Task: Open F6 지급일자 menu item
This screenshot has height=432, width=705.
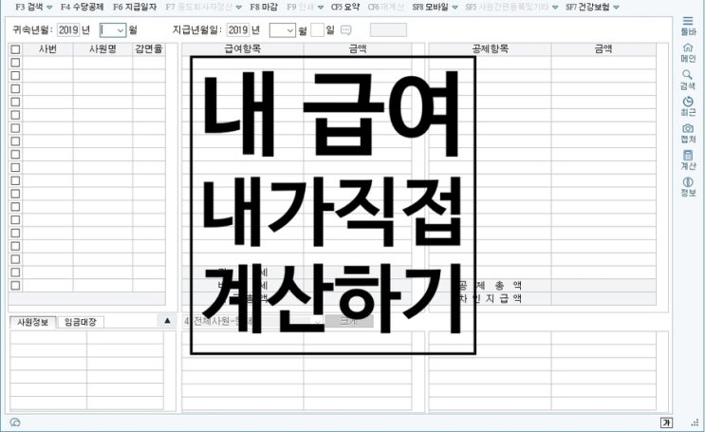Action: 135,8
